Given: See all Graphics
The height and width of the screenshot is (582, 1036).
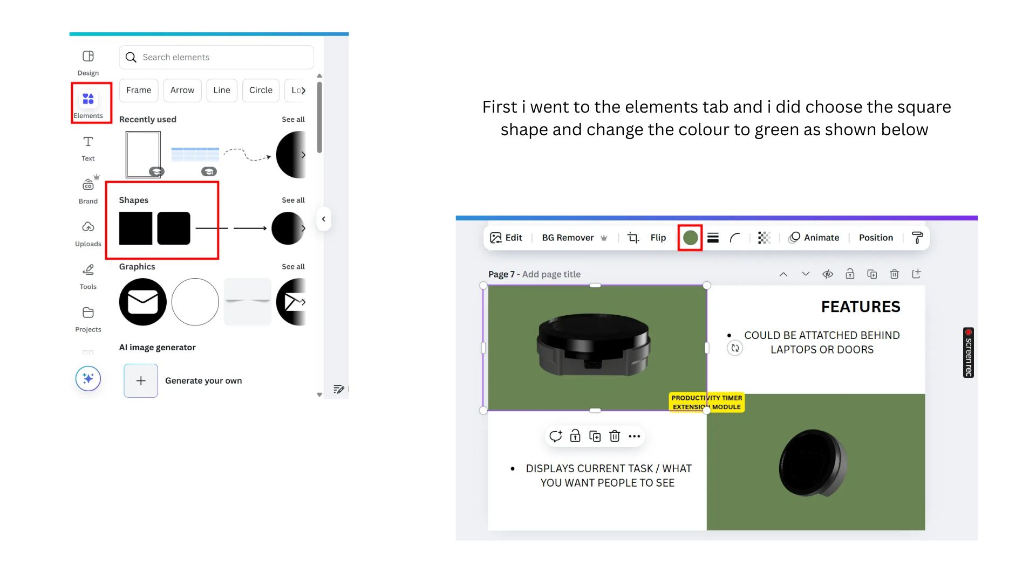Looking at the screenshot, I should (293, 267).
